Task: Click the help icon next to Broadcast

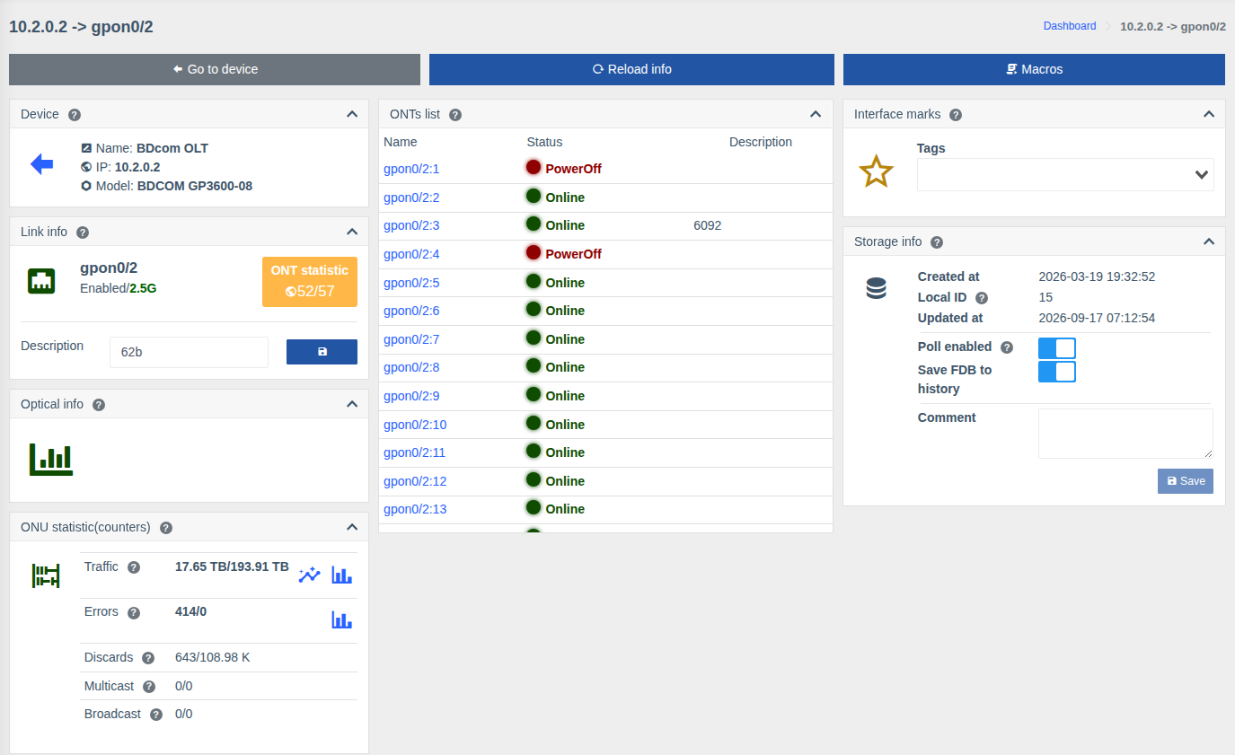Action: pyautogui.click(x=156, y=715)
